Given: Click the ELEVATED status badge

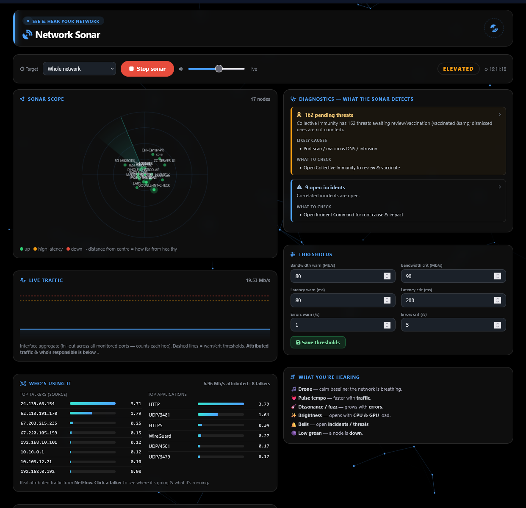Looking at the screenshot, I should [458, 69].
